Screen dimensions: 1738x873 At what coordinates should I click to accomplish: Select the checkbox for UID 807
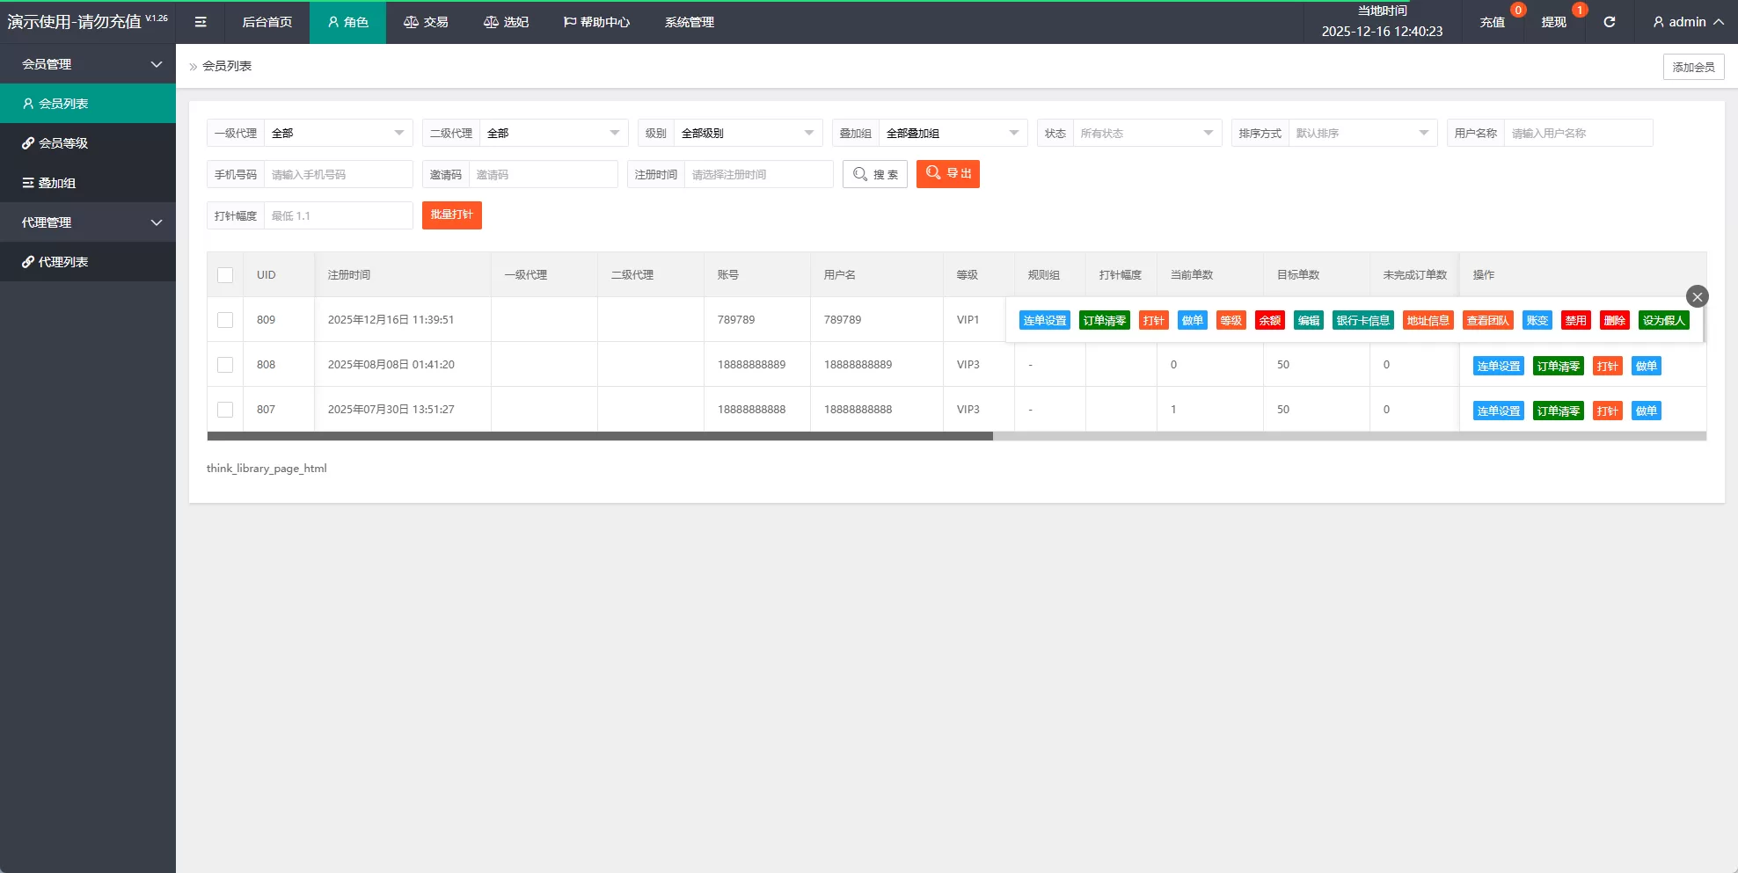click(x=225, y=410)
